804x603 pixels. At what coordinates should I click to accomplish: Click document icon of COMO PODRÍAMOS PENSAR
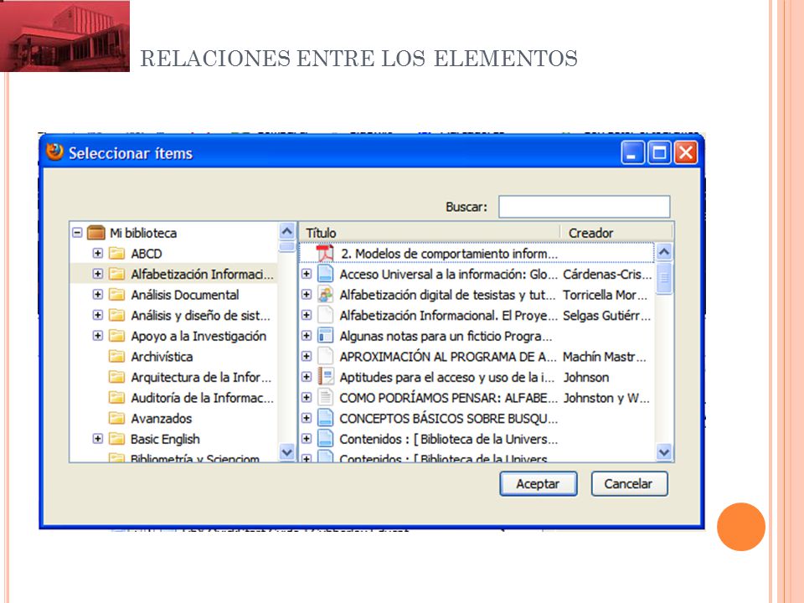(x=326, y=397)
